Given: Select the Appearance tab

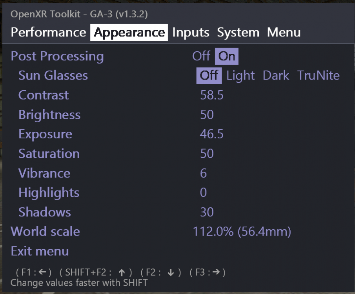Looking at the screenshot, I should pyautogui.click(x=129, y=33).
